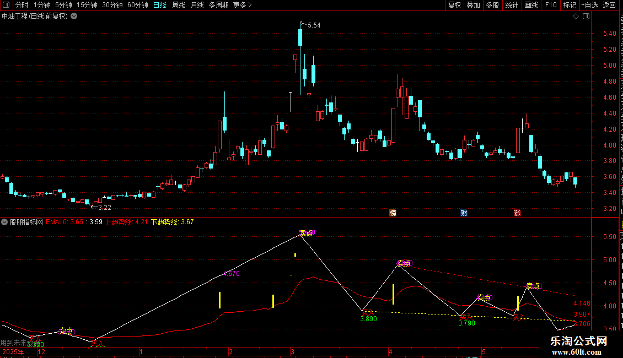Switch to 分时 intraday view
This screenshot has width=623, height=358.
[22, 5]
